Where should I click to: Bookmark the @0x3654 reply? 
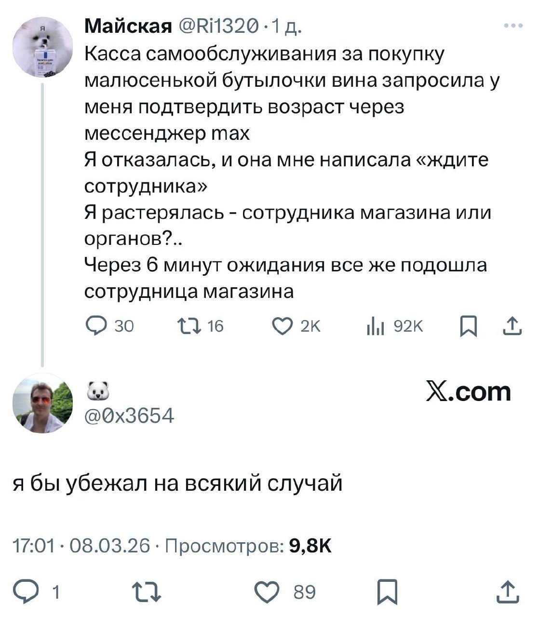coord(388,591)
